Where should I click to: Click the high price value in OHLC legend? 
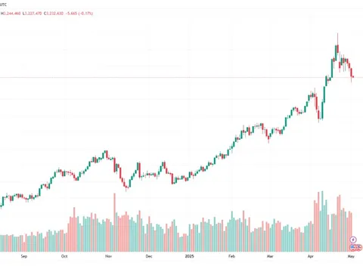(x=12, y=13)
